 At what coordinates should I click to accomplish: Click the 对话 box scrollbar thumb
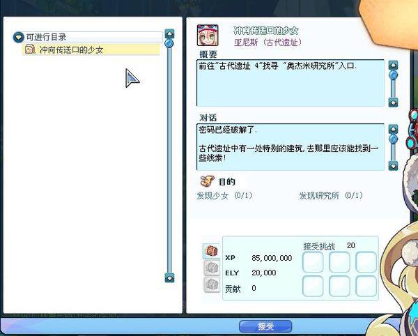click(x=393, y=139)
